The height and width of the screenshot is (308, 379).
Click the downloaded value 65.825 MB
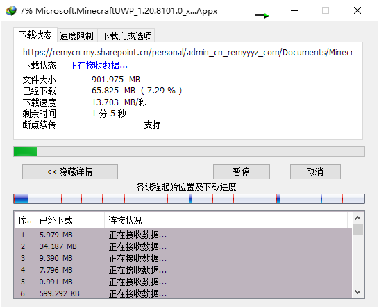pos(137,91)
